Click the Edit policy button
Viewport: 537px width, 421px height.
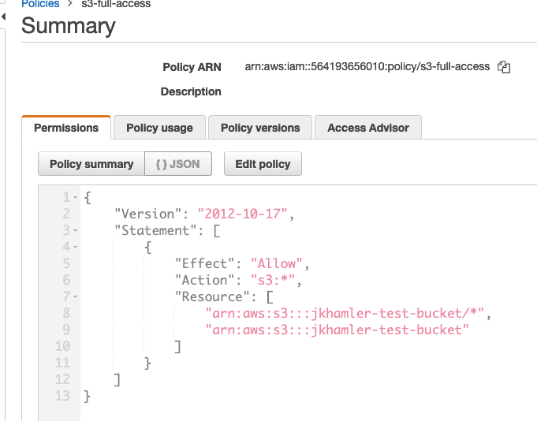tap(263, 164)
